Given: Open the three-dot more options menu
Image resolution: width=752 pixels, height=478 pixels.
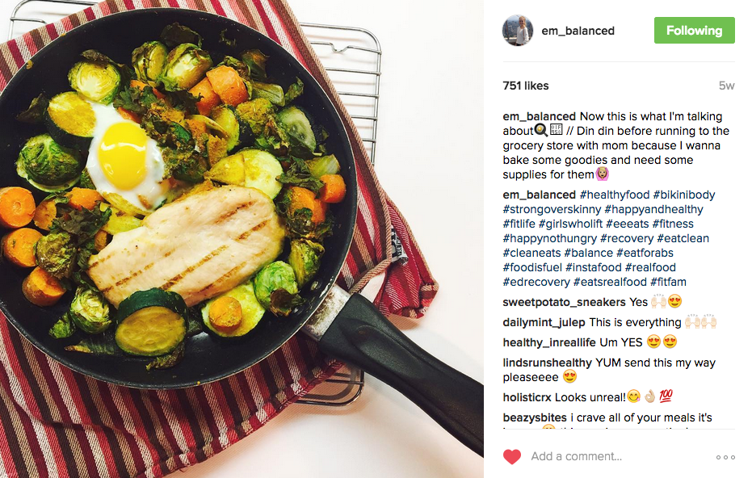Looking at the screenshot, I should coord(725,457).
